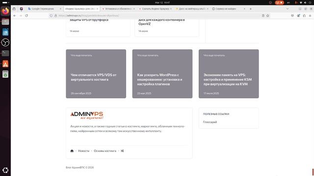This screenshot has height=176, width=314.
Task: Open the Firefox account toolbar icon
Action: point(298,16)
